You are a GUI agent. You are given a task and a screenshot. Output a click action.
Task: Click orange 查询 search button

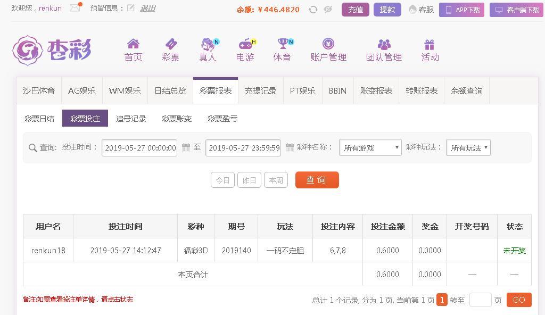317,180
